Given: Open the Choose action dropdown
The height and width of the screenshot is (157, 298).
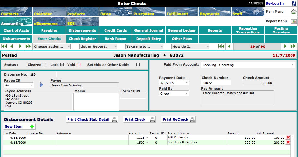Looking at the screenshot, I should click(52, 46).
